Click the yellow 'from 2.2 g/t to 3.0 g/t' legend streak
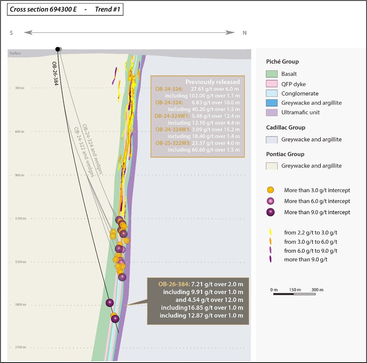This screenshot has height=363, width=367. point(271,233)
